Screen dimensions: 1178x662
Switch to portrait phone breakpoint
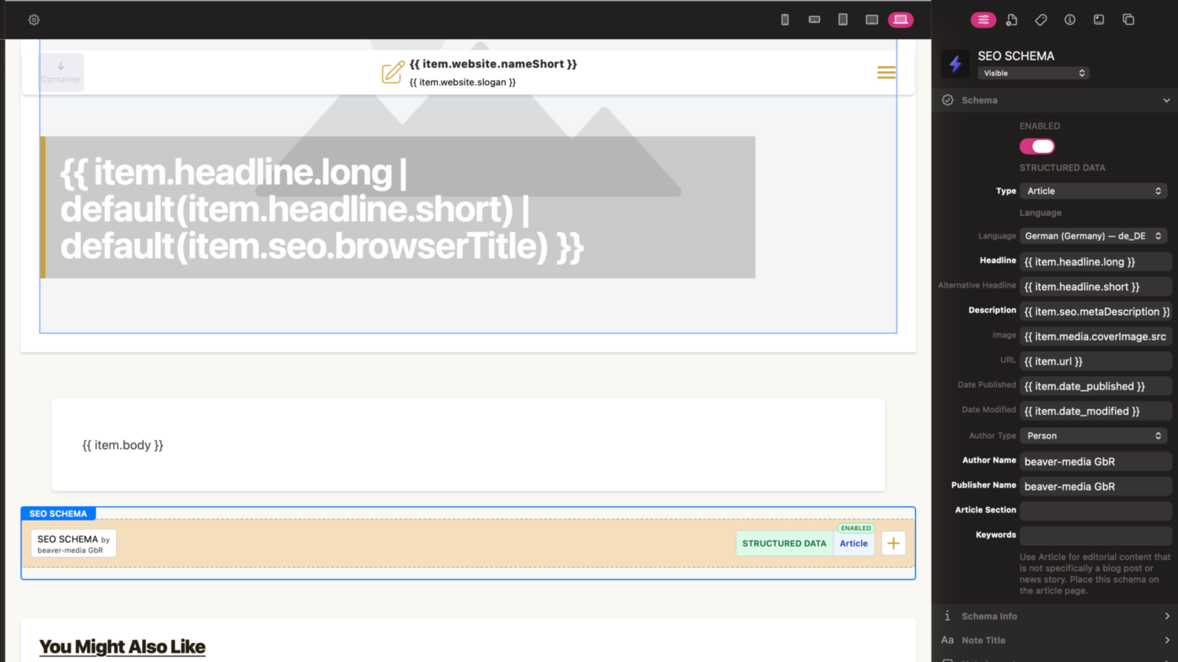(785, 20)
